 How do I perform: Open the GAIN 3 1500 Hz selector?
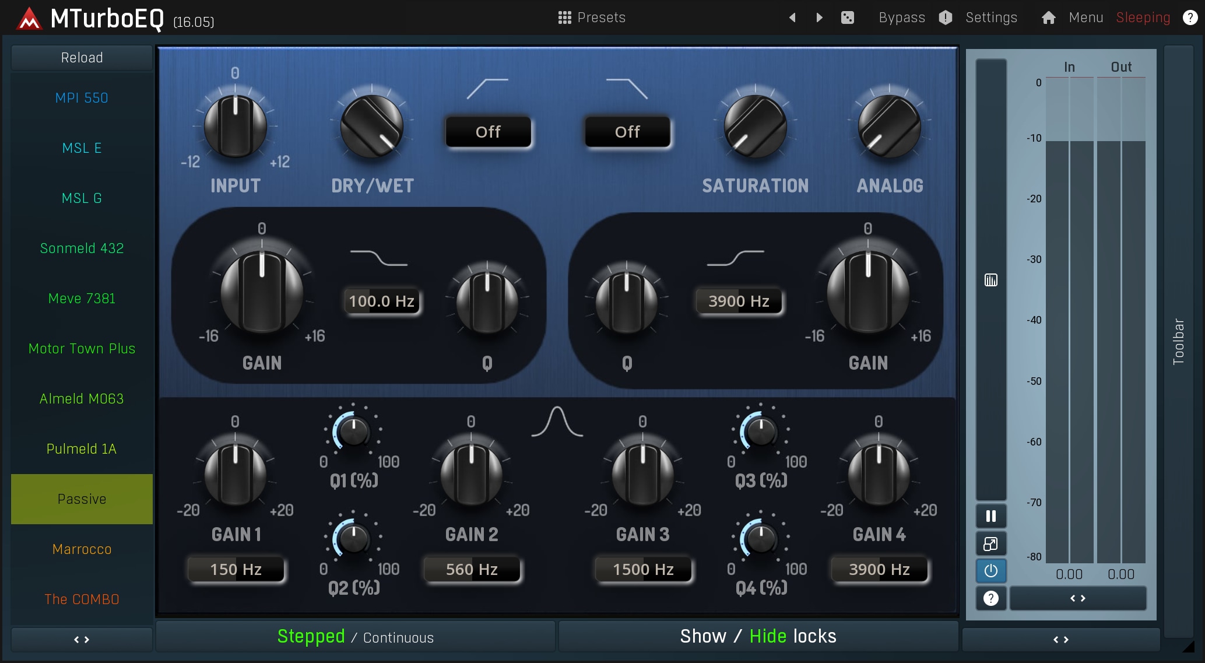643,570
